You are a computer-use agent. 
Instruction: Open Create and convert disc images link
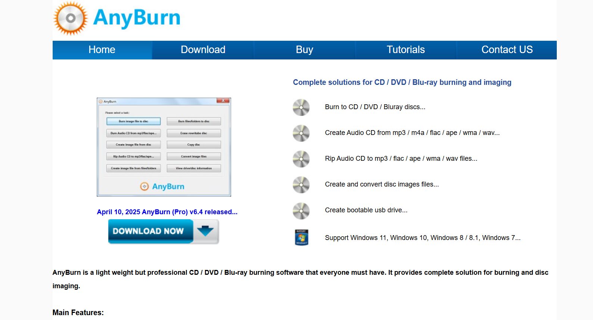382,184
